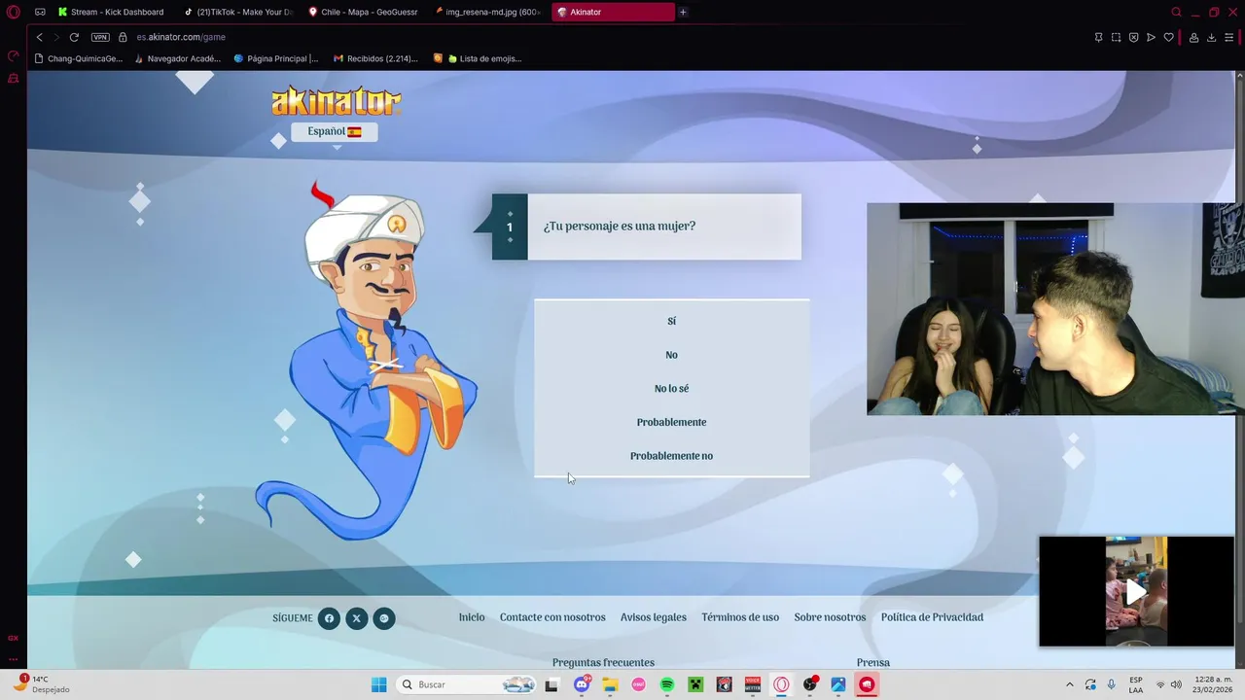Screen dimensions: 1245x700
Task: Open the third social icon next to X
Action: [384, 618]
